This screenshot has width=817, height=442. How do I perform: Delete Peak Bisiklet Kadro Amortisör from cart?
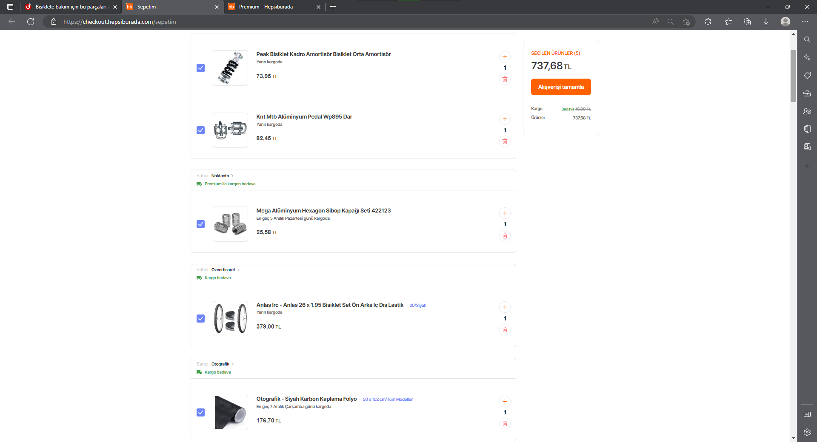pos(505,79)
